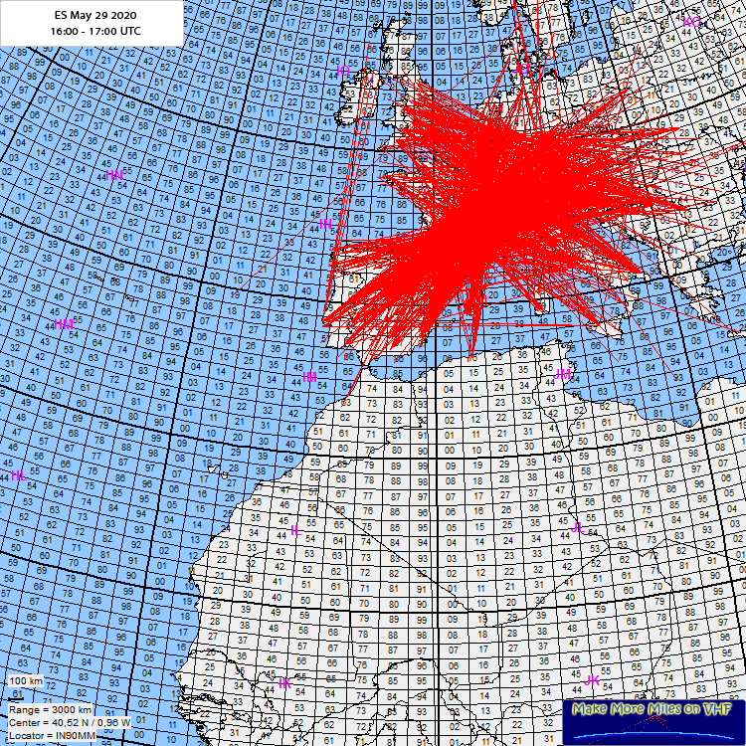Select the magenta IN field marker
The image size is (746, 746).
click(x=325, y=223)
